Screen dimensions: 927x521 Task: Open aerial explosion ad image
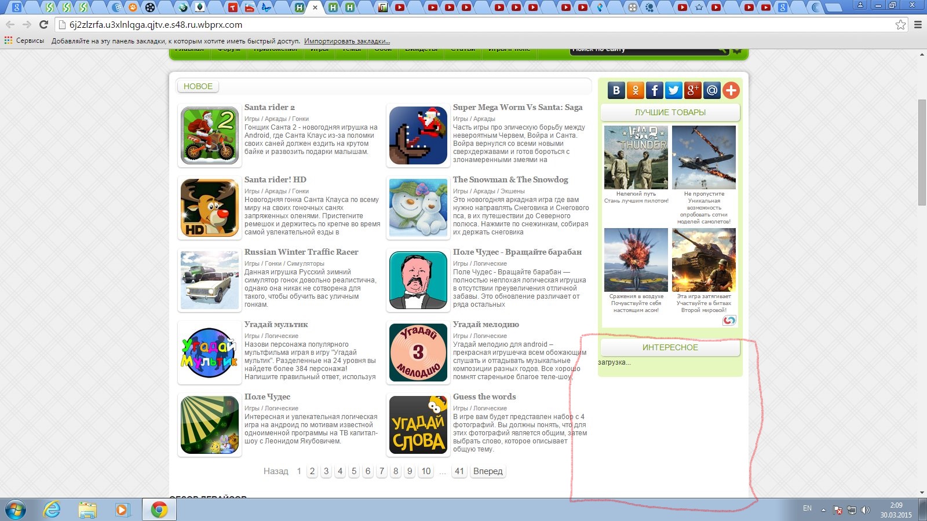(636, 260)
